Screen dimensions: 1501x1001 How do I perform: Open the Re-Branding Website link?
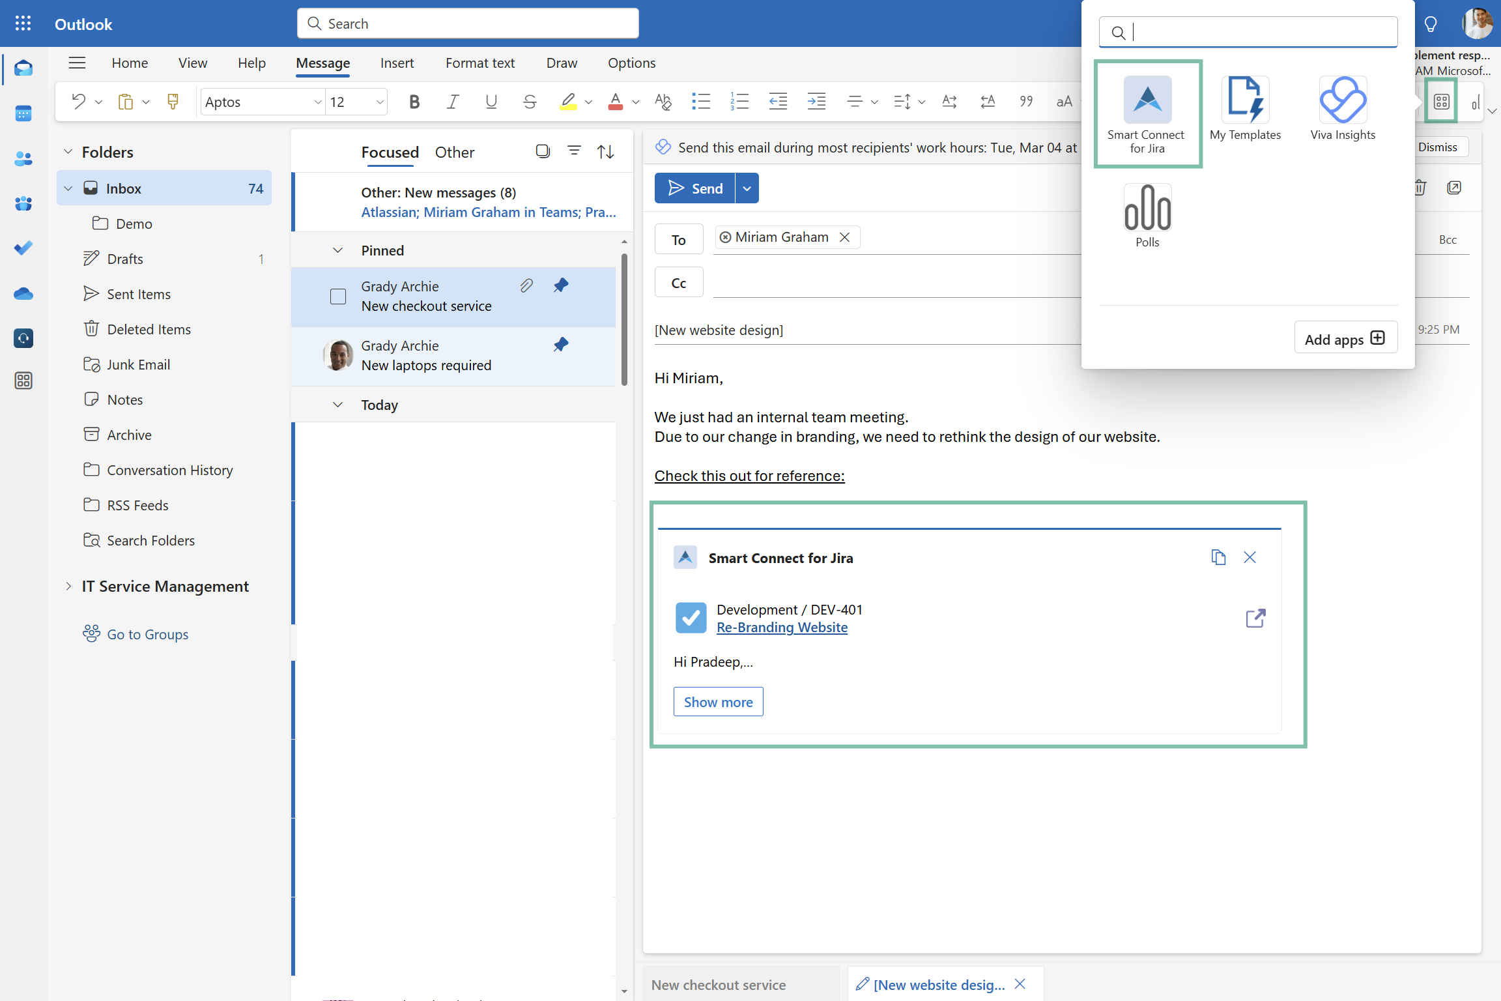click(x=782, y=628)
